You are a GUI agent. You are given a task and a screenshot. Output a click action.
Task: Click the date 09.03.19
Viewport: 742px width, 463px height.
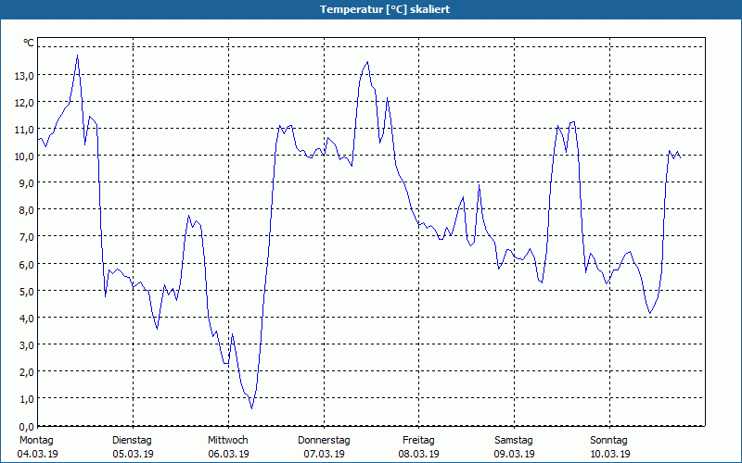point(515,454)
